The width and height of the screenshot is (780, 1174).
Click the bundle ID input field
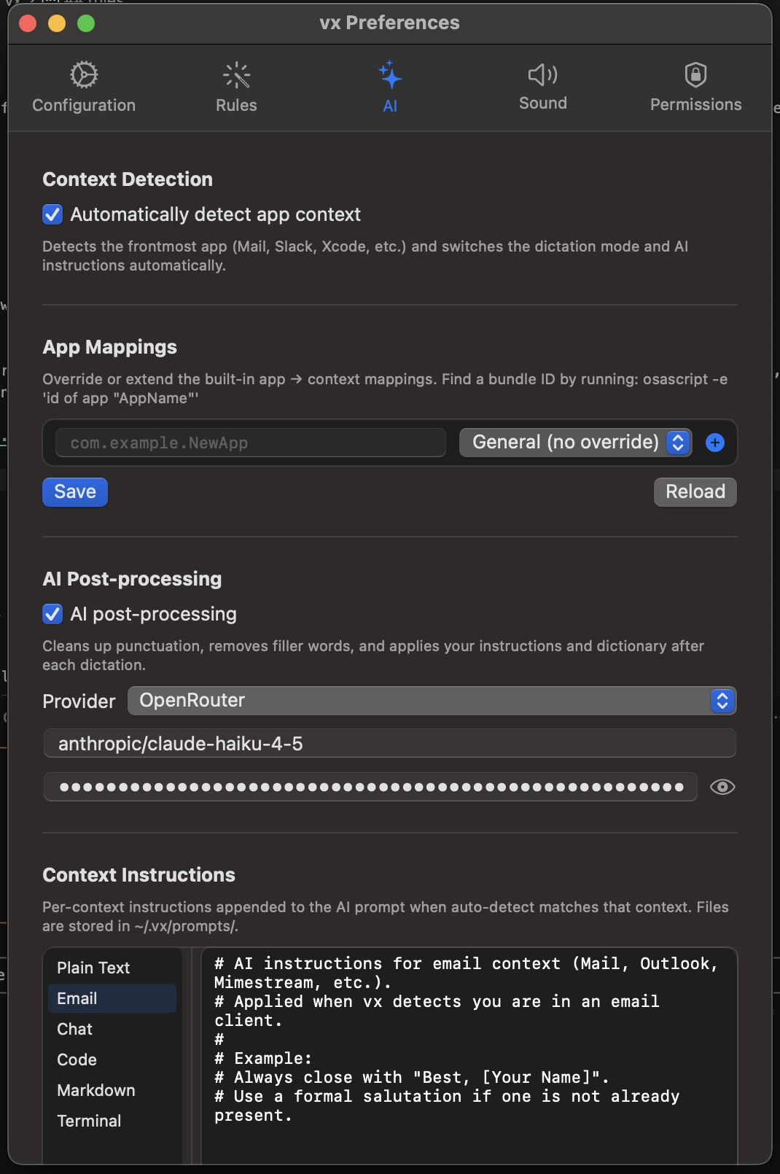[x=251, y=443]
